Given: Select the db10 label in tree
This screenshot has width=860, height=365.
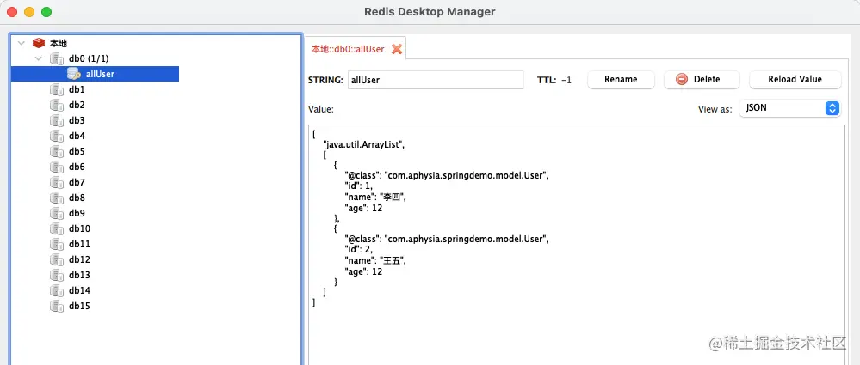Looking at the screenshot, I should (79, 228).
